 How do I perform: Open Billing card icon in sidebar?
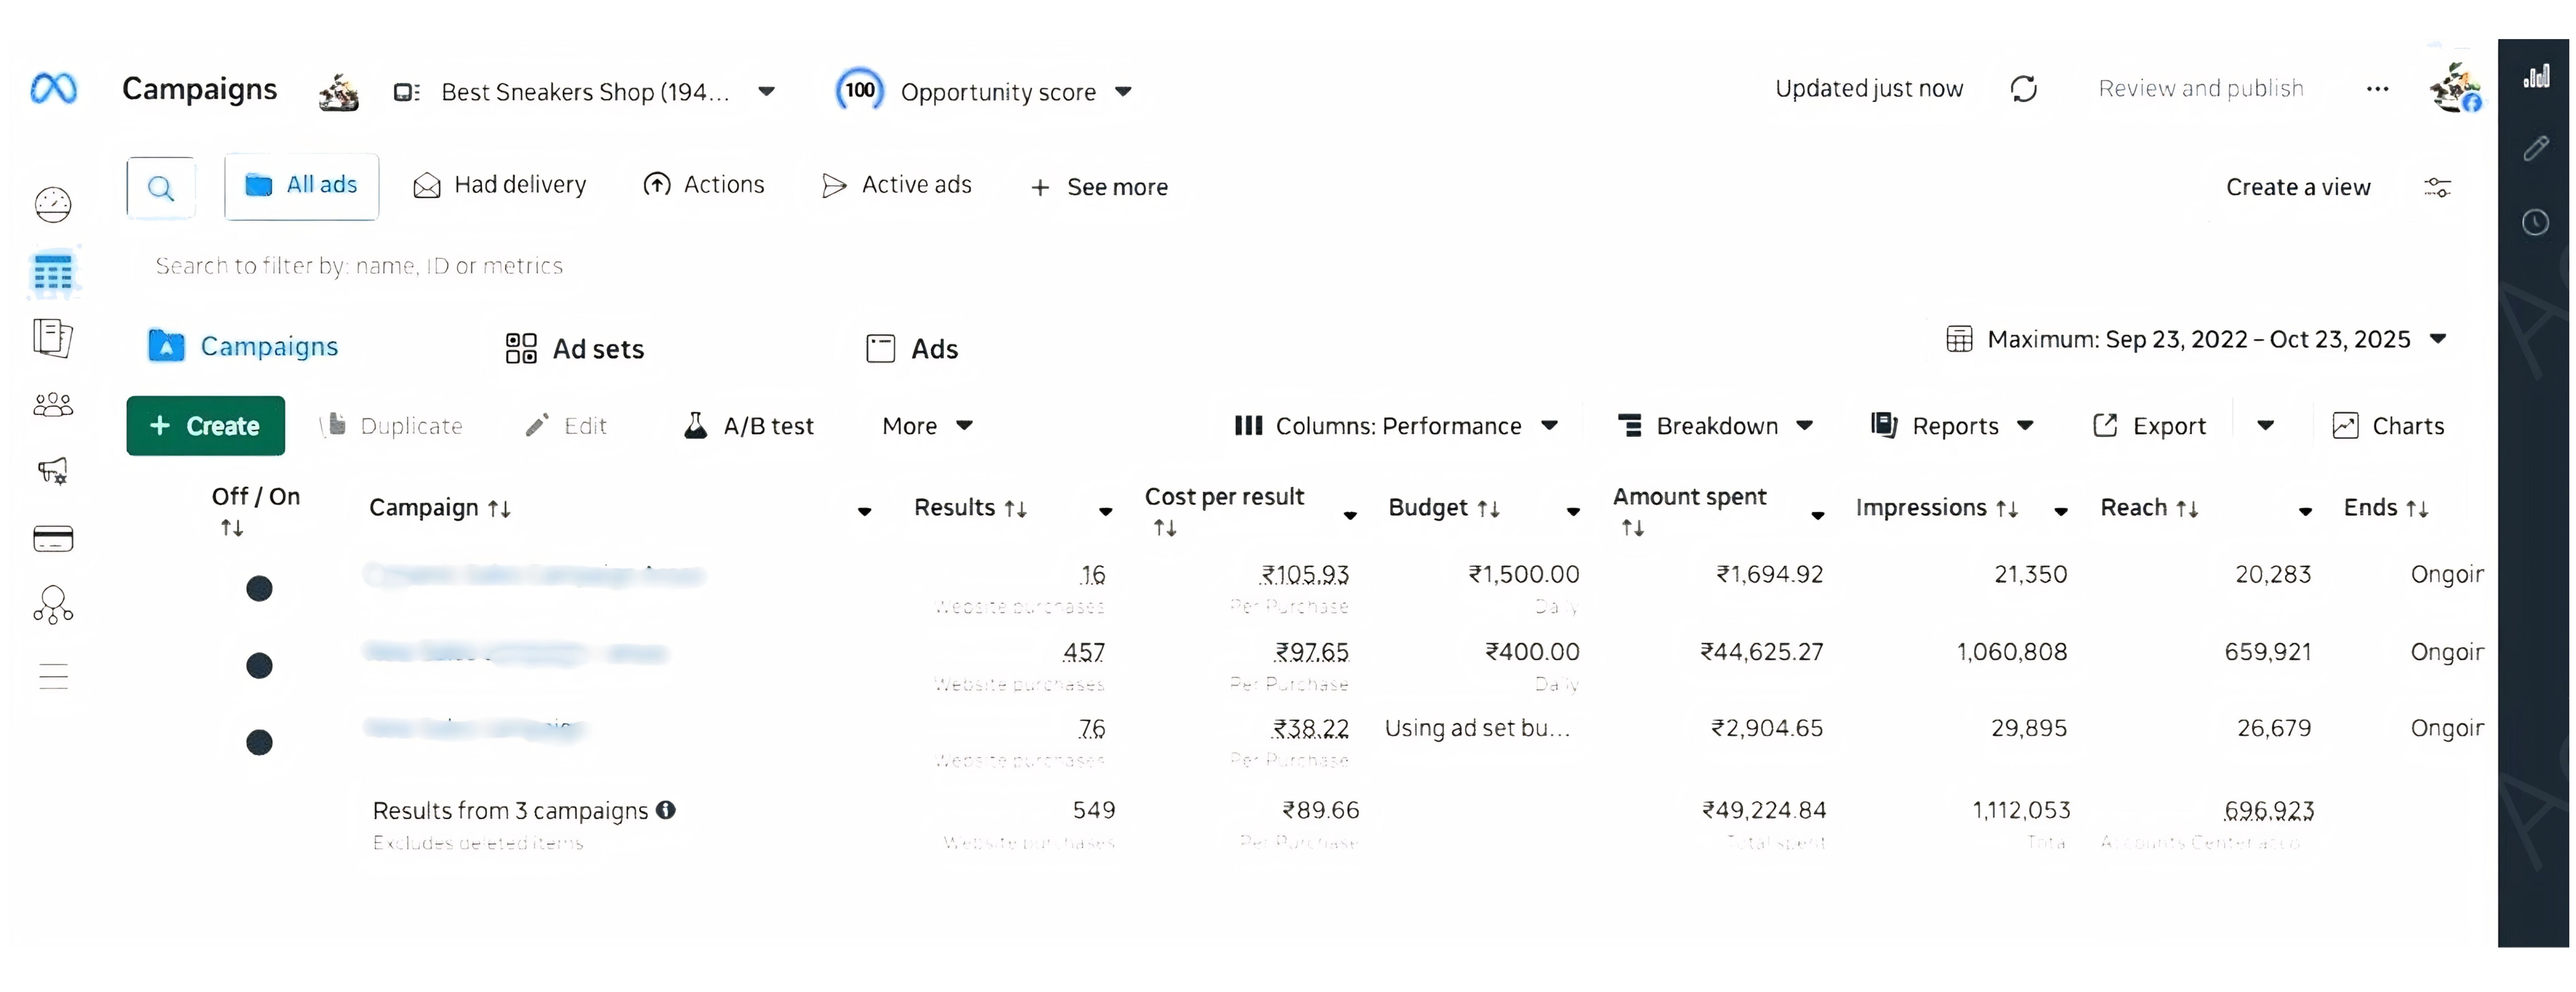(53, 539)
